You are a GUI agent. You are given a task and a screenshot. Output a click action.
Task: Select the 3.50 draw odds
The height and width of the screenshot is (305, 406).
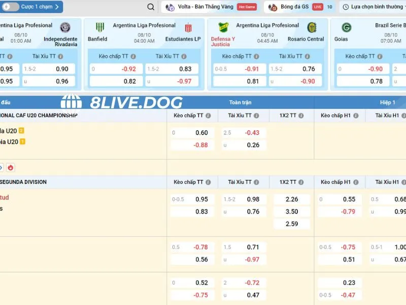pos(292,211)
